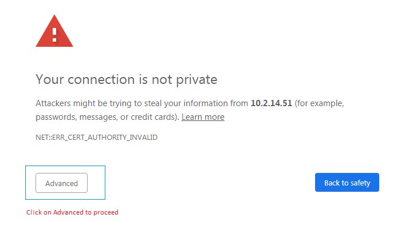
Task: Click '(for example,' text after the IP address
Action: point(320,103)
